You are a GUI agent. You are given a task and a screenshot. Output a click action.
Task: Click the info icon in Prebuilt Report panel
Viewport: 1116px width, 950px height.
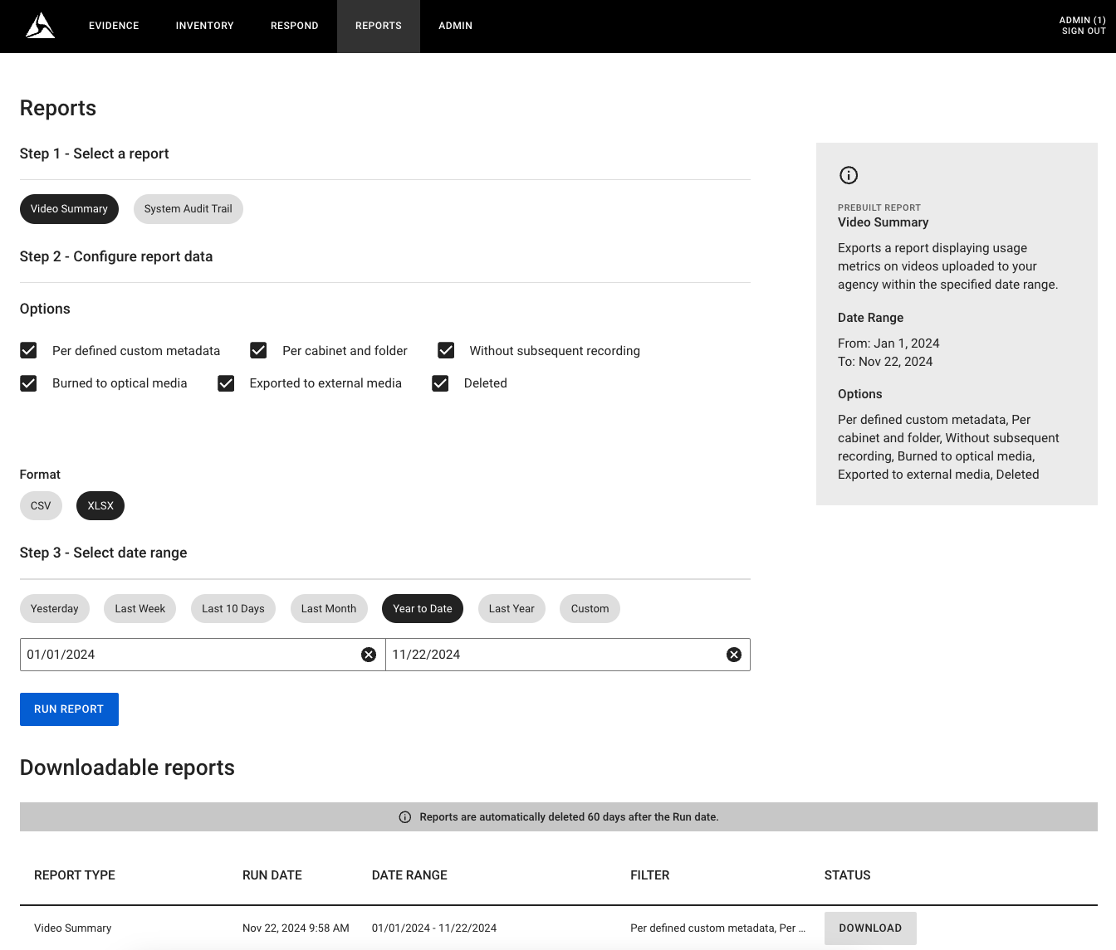(x=849, y=175)
